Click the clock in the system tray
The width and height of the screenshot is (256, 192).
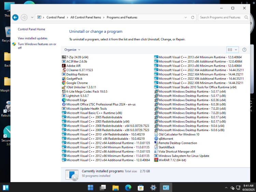point(248,188)
